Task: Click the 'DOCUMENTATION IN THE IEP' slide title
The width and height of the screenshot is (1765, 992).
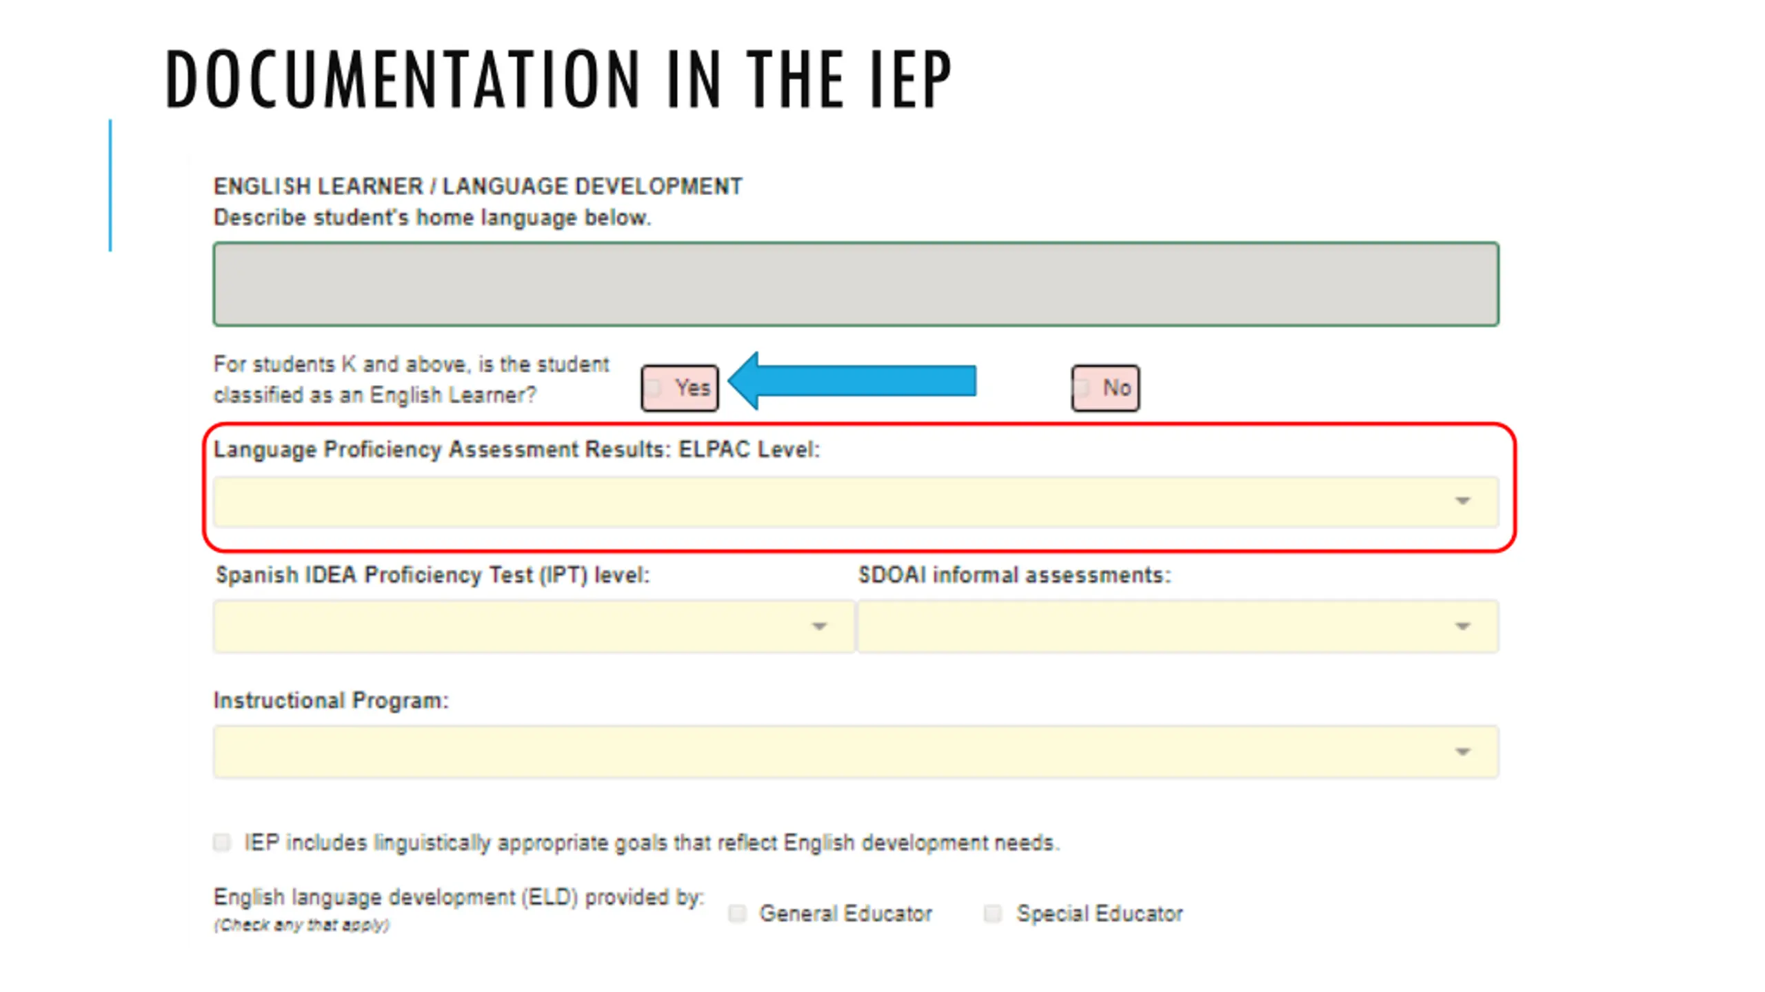Action: 558,79
